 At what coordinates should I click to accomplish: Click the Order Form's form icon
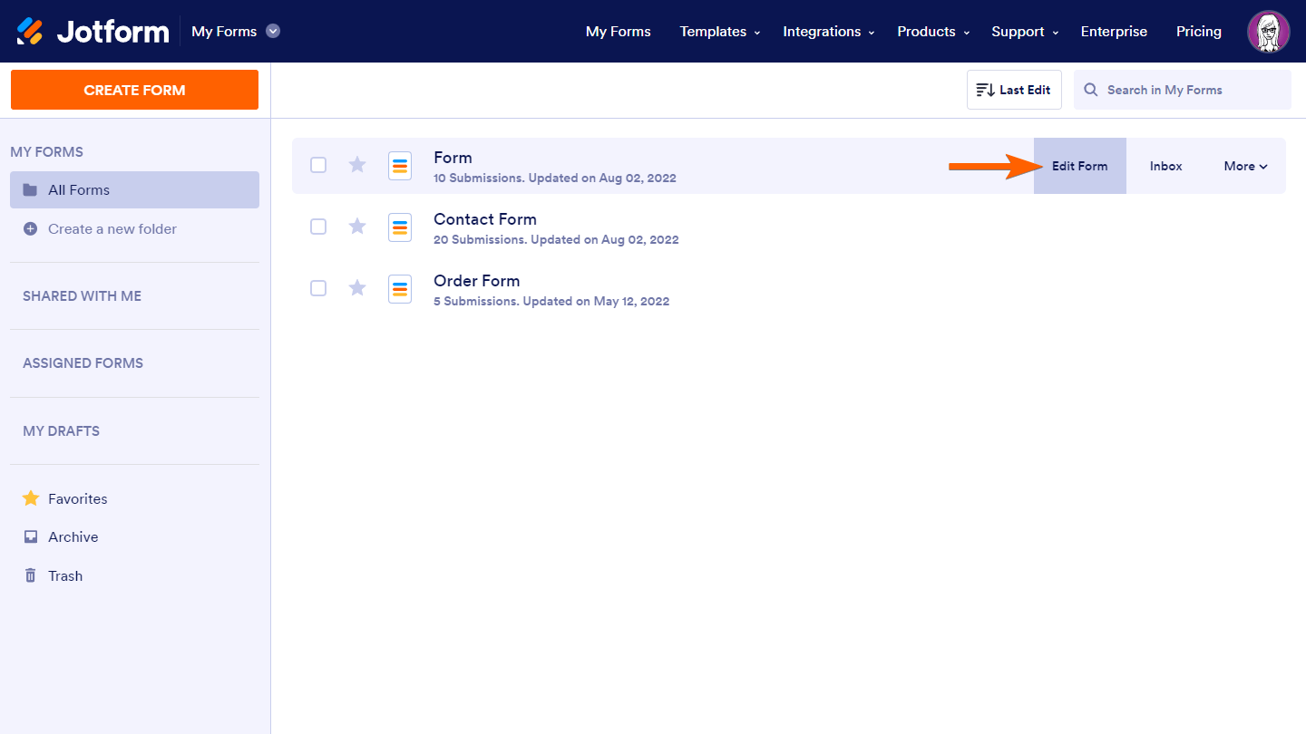tap(400, 289)
